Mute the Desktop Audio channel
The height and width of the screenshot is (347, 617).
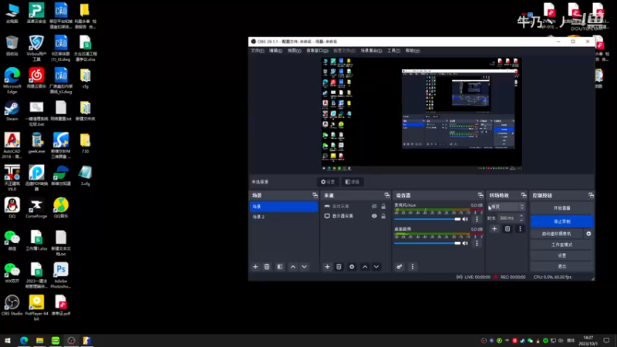pos(466,243)
